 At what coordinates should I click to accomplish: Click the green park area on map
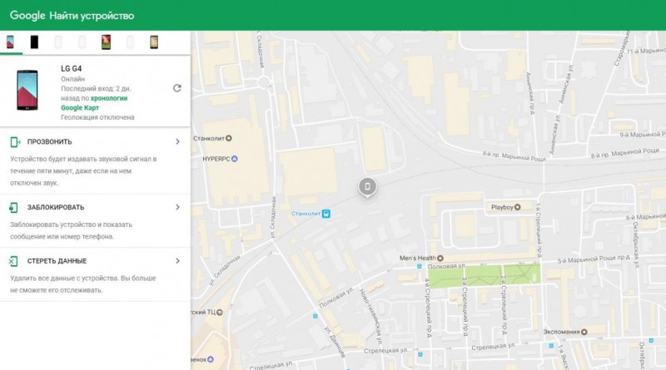pyautogui.click(x=485, y=275)
